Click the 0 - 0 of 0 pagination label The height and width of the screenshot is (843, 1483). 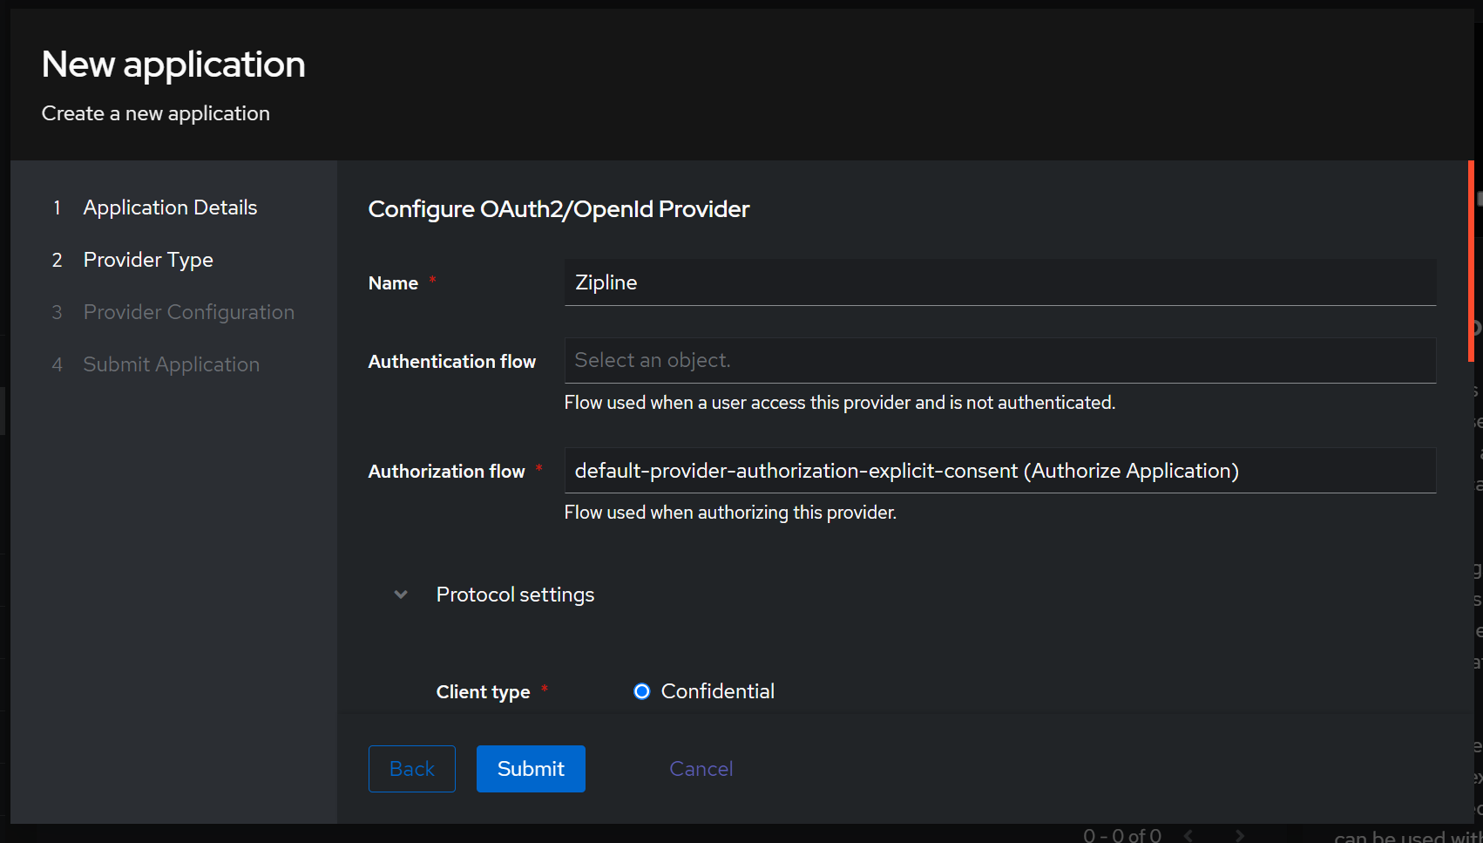pos(1121,834)
